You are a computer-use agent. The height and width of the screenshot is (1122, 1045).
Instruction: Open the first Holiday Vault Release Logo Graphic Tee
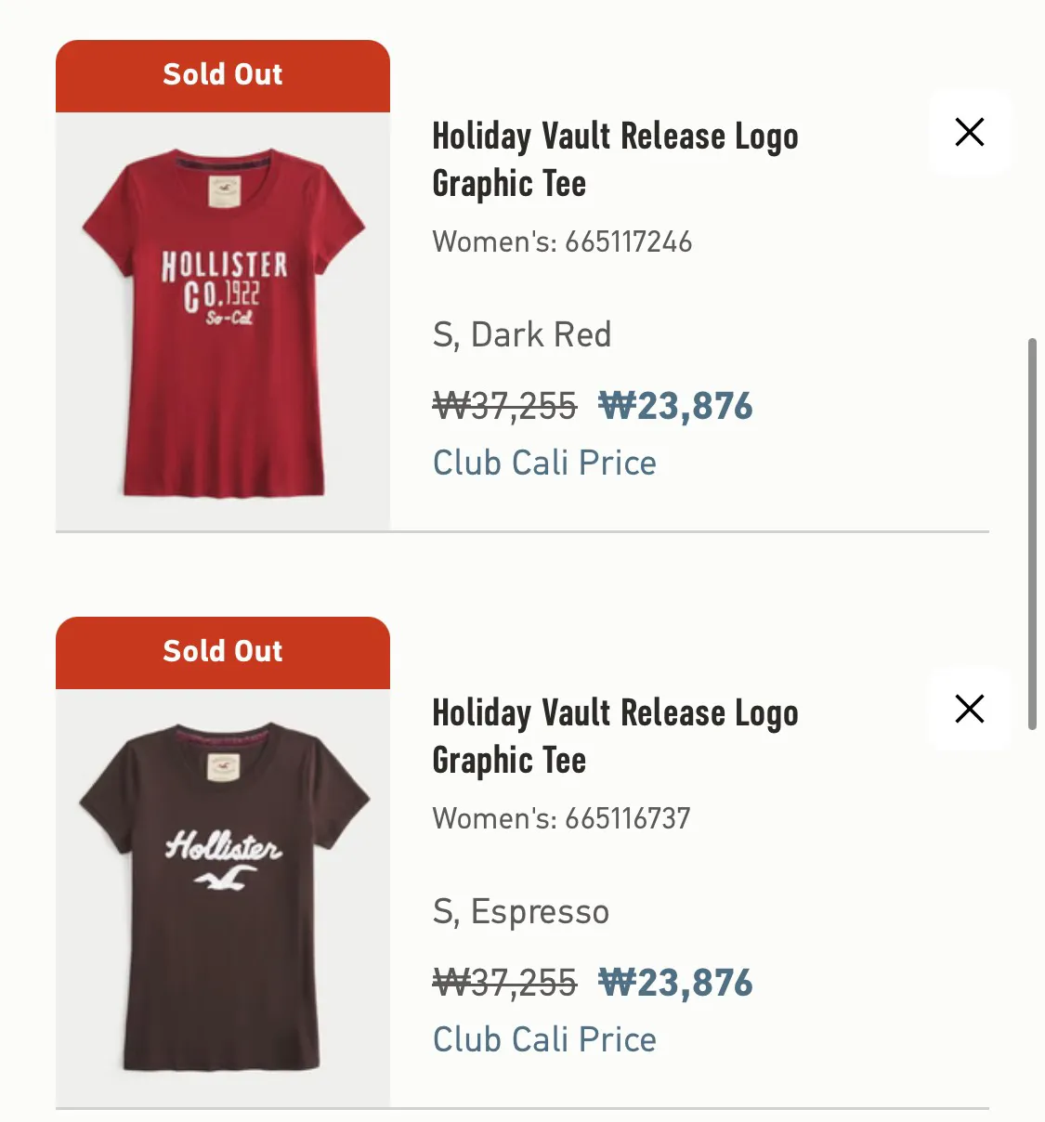point(615,158)
